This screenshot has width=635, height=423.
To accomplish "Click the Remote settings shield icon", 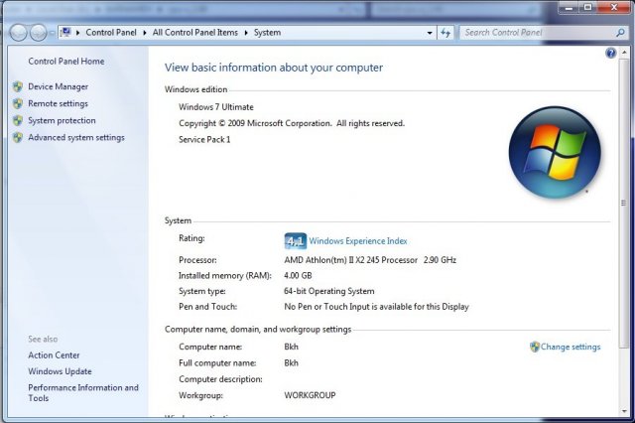I will pyautogui.click(x=18, y=104).
